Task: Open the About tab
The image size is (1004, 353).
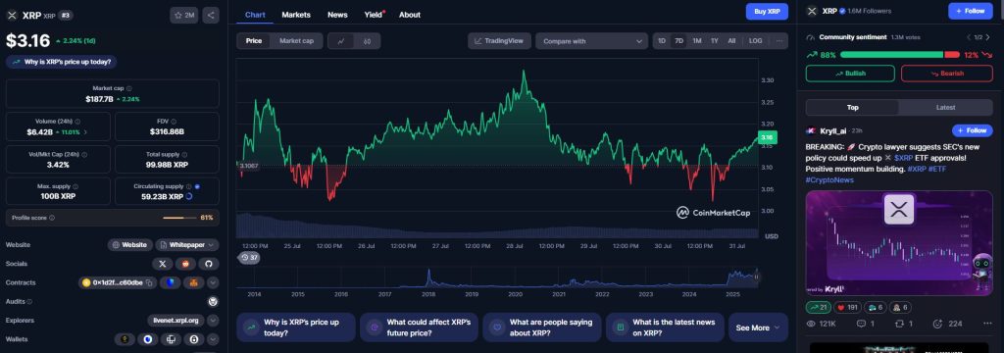Action: [x=410, y=14]
